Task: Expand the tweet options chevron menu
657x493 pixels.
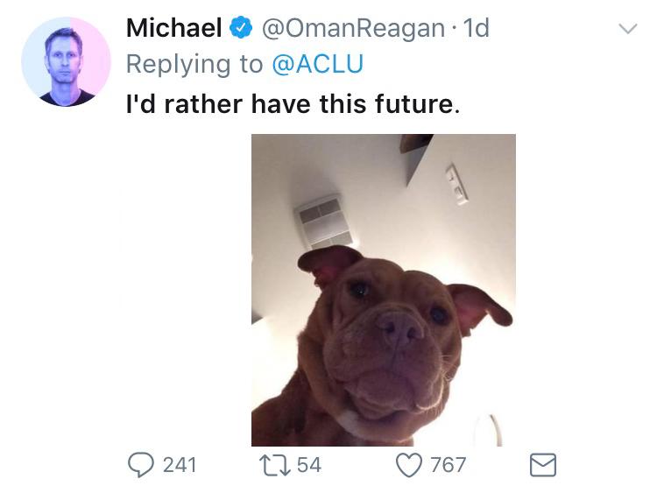Action: click(x=627, y=29)
